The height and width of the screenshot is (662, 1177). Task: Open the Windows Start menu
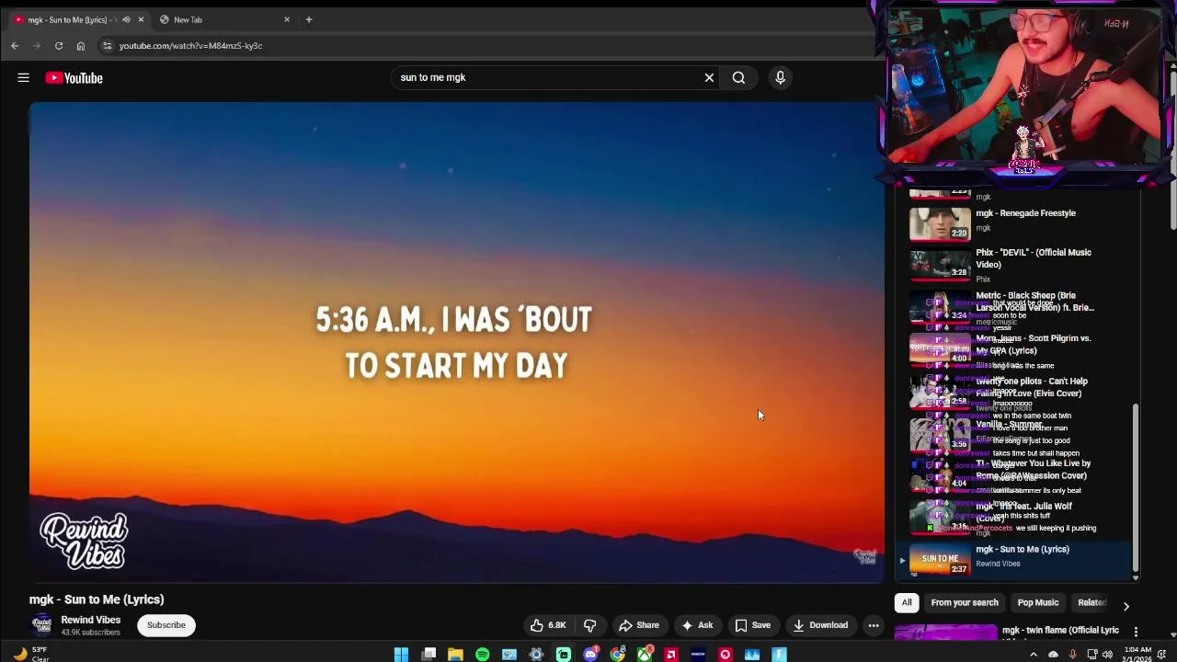pyautogui.click(x=401, y=655)
